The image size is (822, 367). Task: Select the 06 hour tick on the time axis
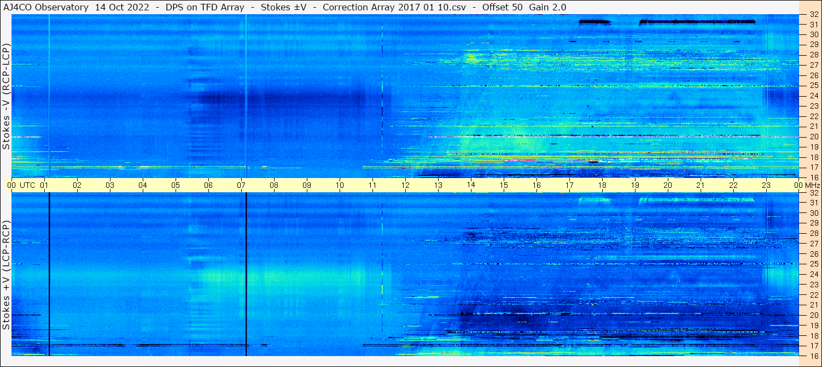209,185
